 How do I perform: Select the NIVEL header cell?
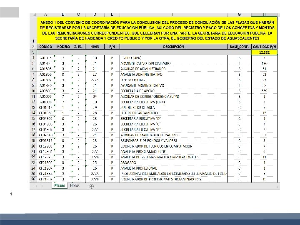[95, 47]
